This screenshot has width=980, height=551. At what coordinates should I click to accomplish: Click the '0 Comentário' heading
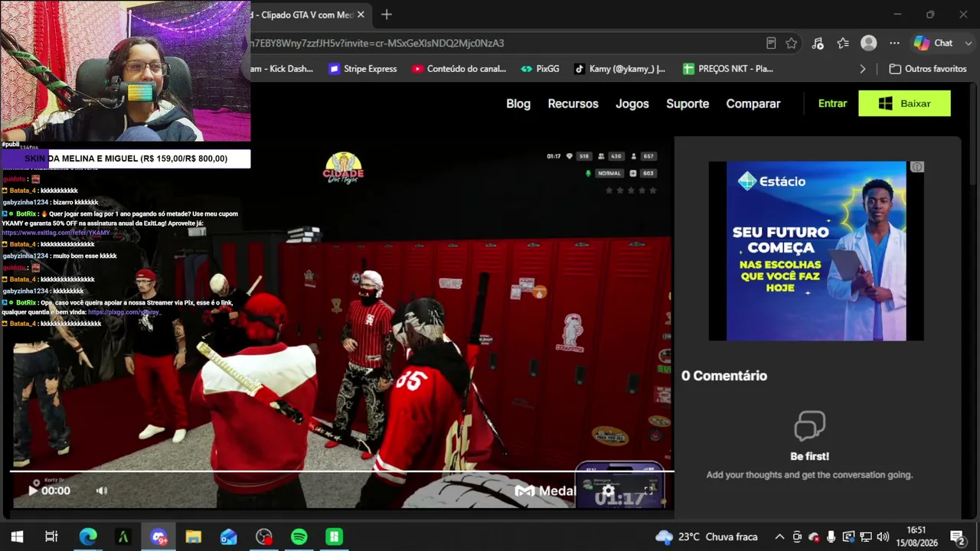pos(724,376)
